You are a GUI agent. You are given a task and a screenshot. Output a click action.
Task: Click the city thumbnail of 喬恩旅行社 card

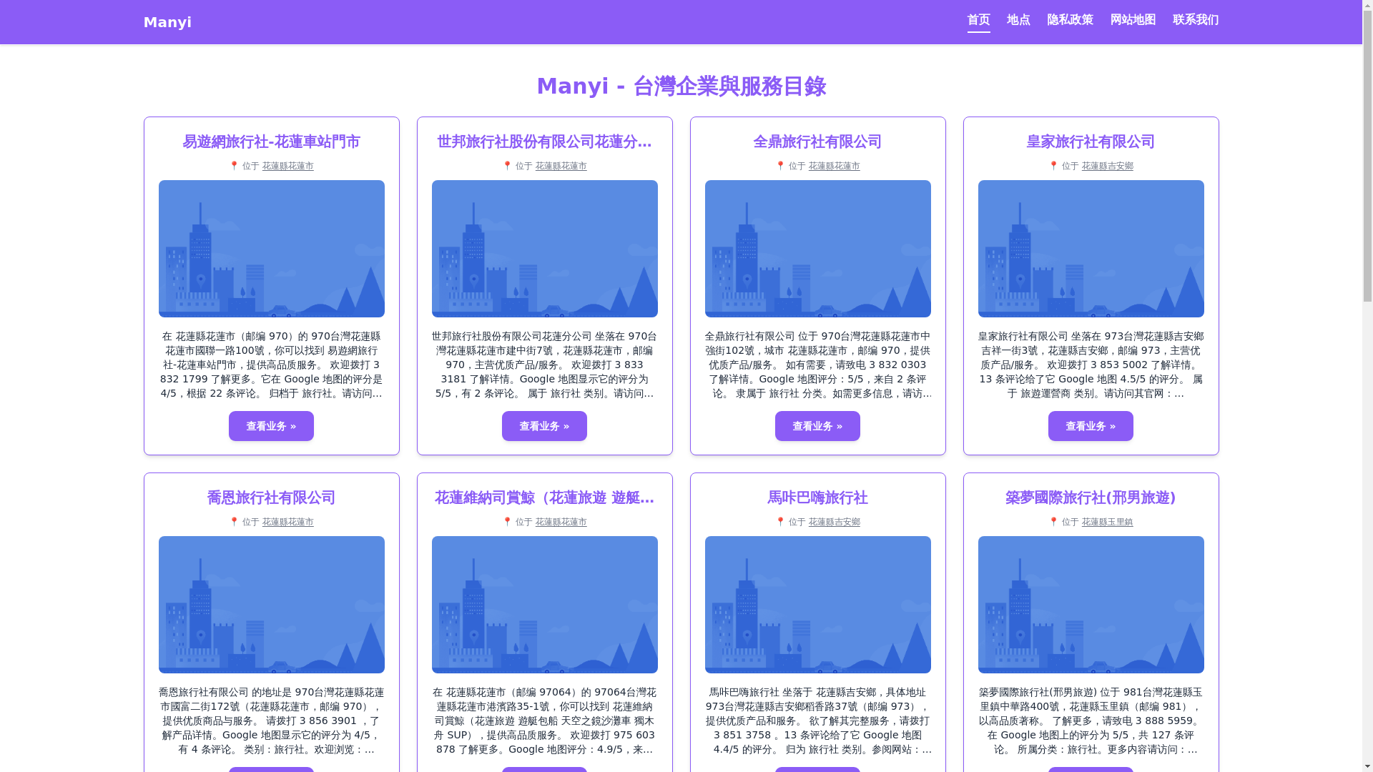click(272, 605)
